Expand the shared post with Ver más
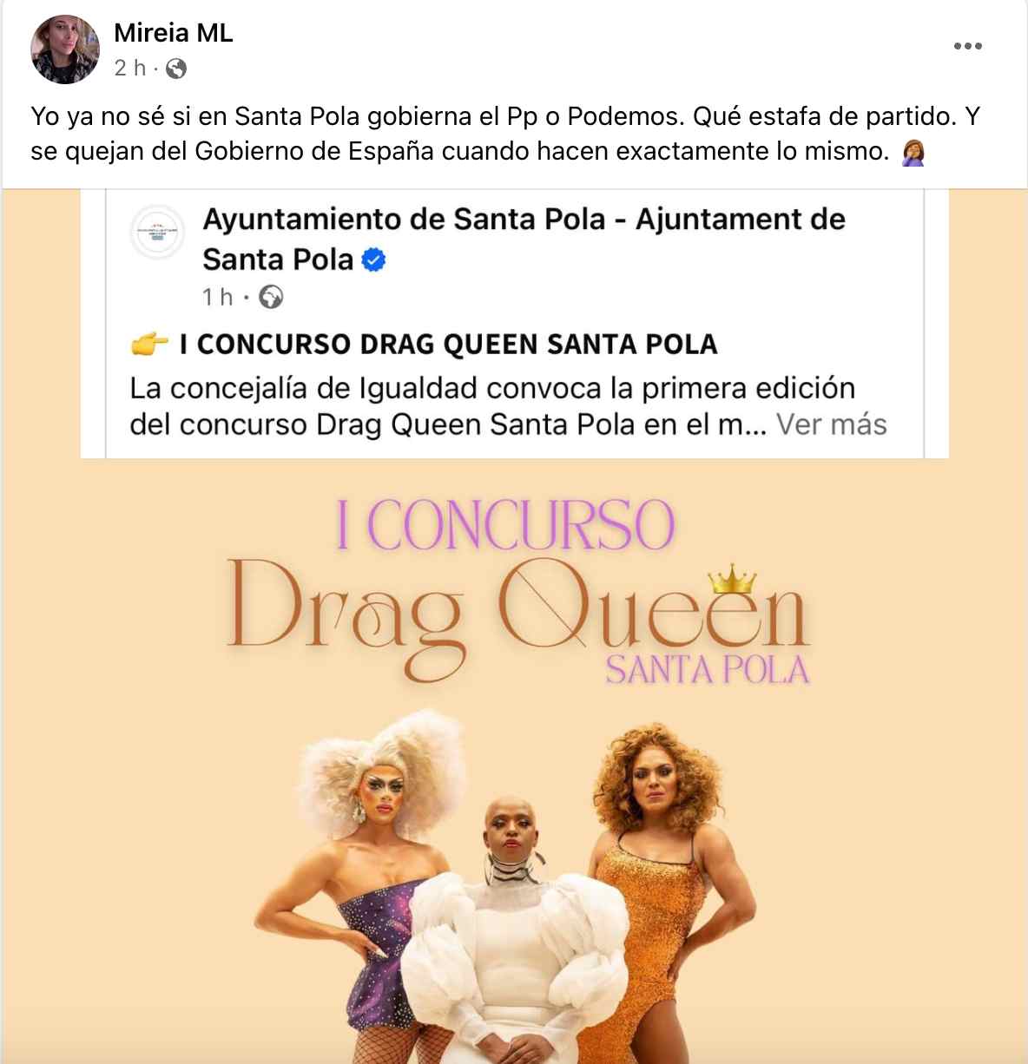The width and height of the screenshot is (1028, 1064). pyautogui.click(x=831, y=425)
